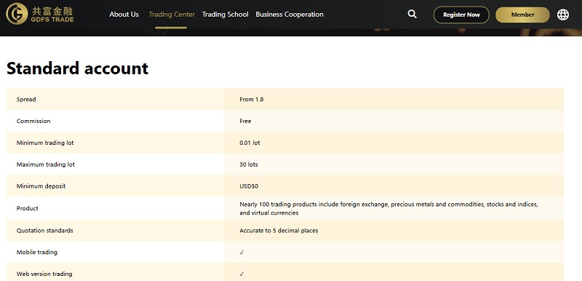The height and width of the screenshot is (281, 582).
Task: Click the Mobile trading label
Action: 37,252
